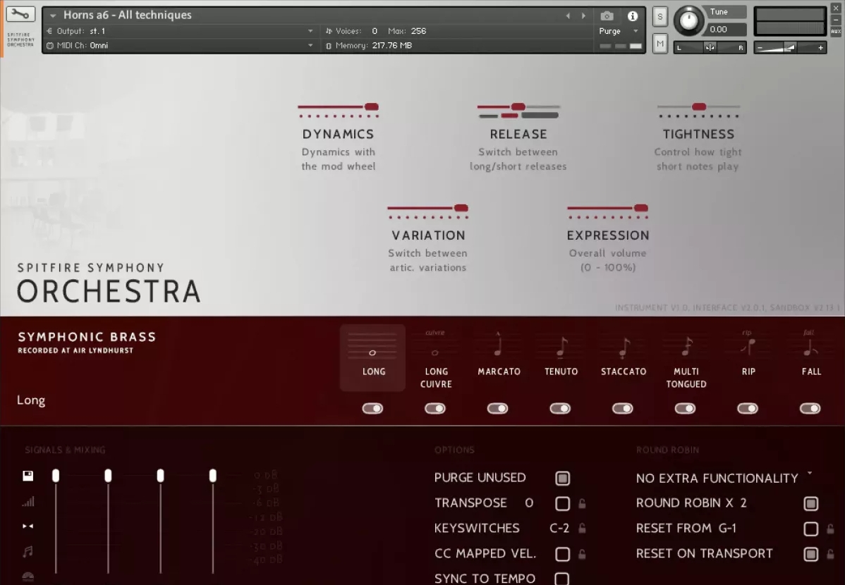Click the Expression slider handle
Screen dimensions: 845x585
(x=640, y=208)
